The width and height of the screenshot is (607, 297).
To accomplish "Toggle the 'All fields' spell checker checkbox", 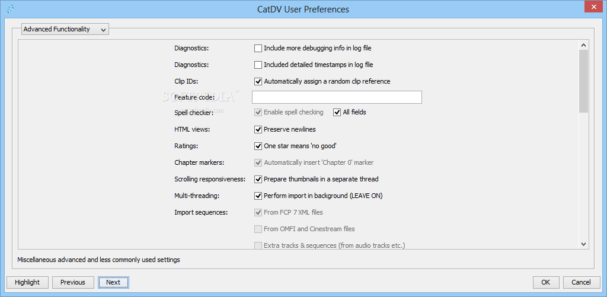I will pos(337,112).
